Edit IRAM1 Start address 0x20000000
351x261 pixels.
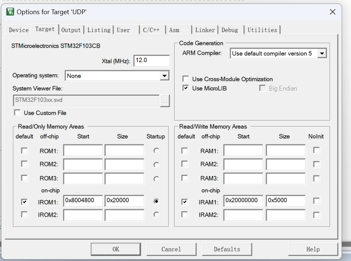[243, 201]
